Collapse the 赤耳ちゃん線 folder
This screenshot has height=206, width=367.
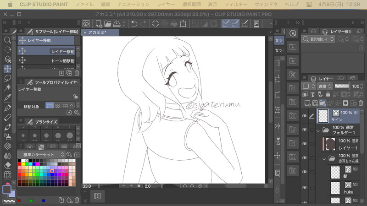324,159
